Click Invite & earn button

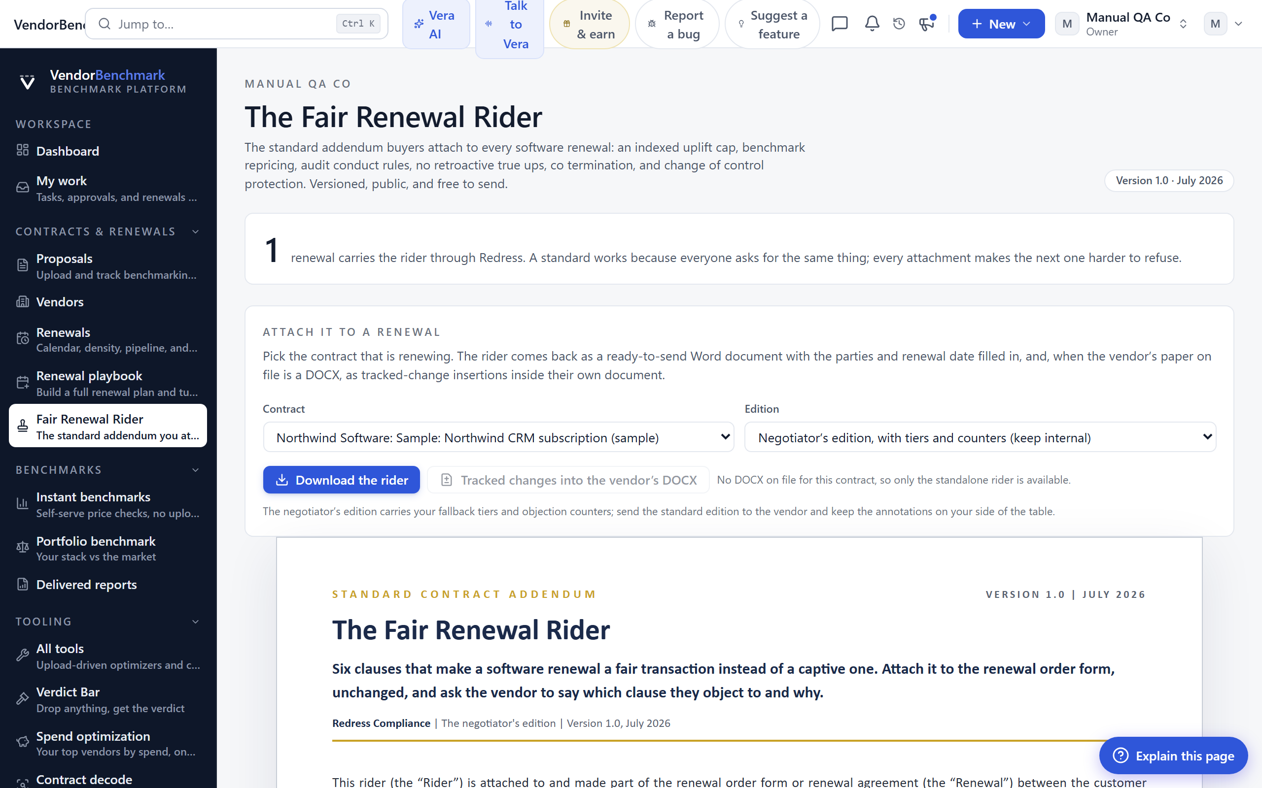(589, 25)
